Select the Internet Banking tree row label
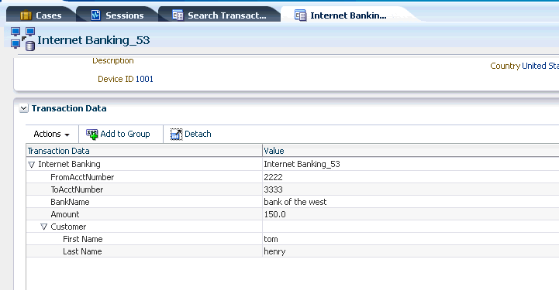This screenshot has width=559, height=290. (69, 164)
